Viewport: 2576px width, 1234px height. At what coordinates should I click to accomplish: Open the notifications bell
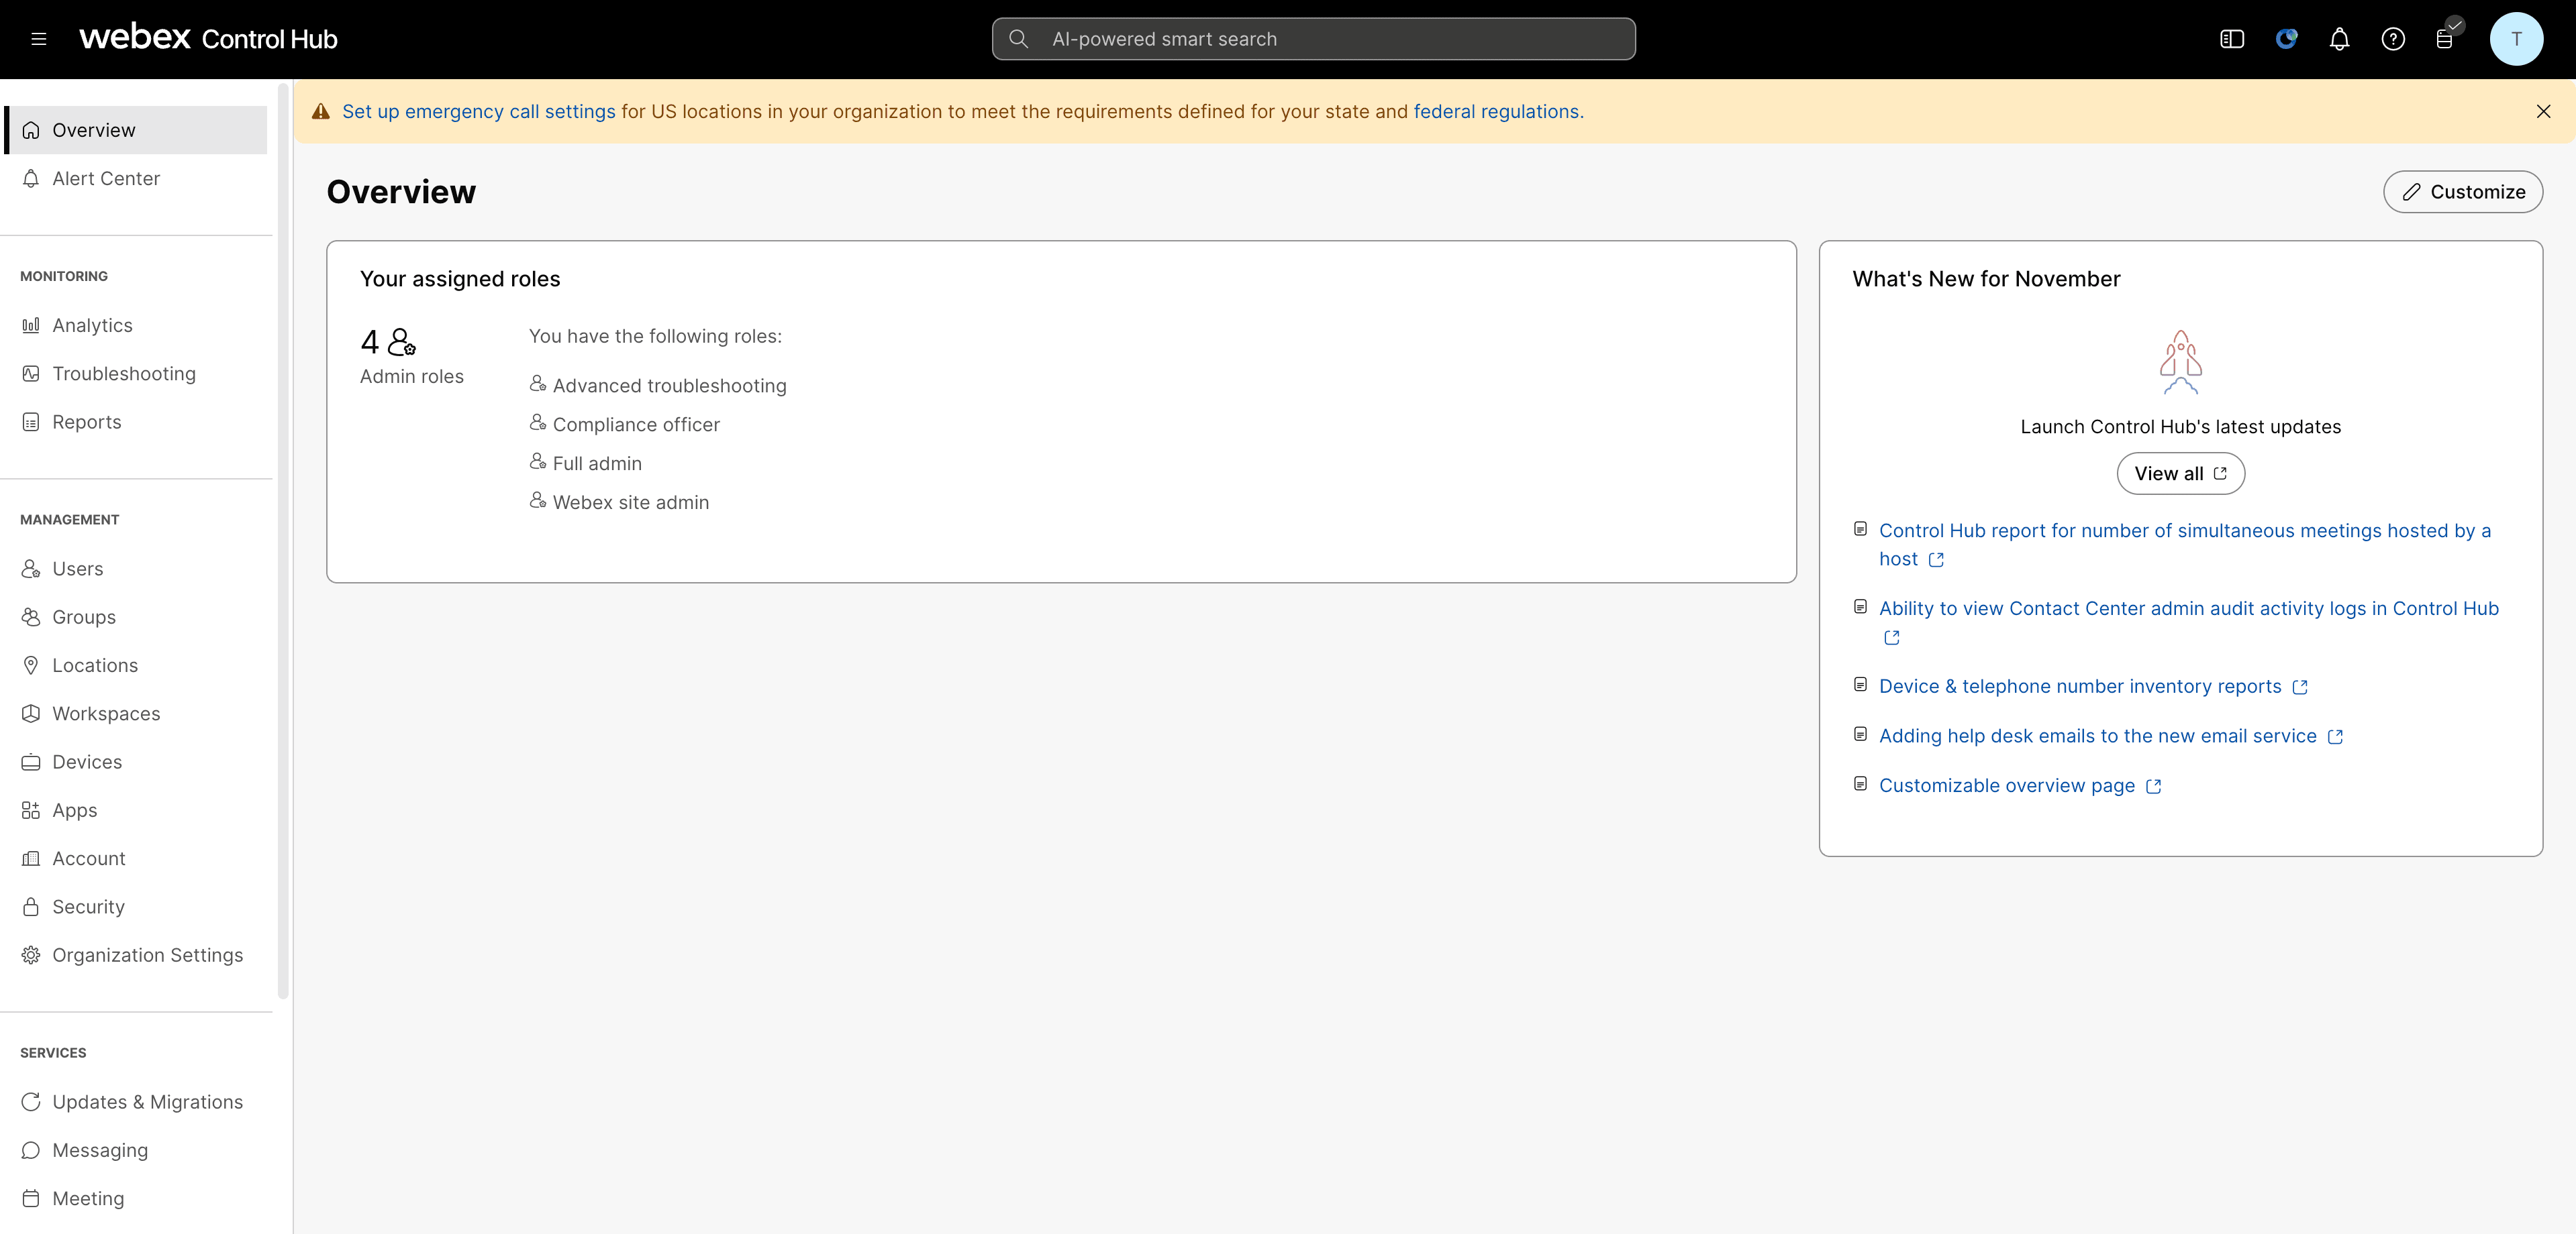point(2339,39)
